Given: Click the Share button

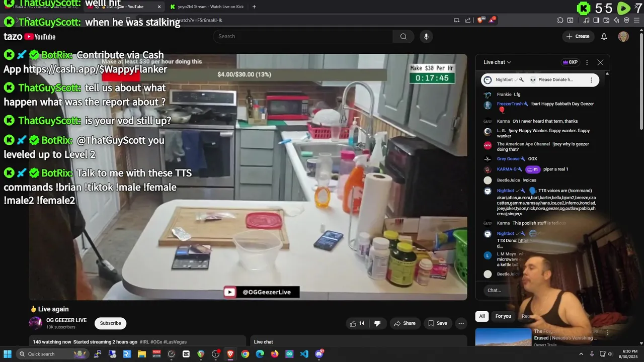Looking at the screenshot, I should [x=405, y=323].
